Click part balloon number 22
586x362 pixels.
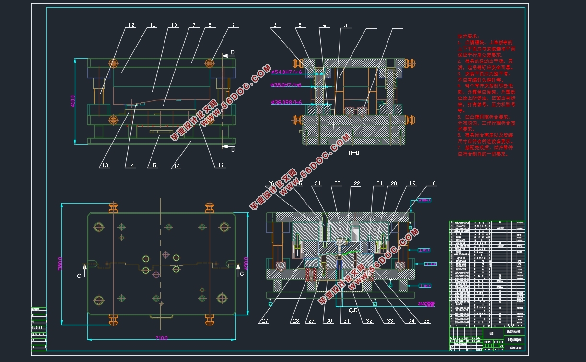point(356,183)
